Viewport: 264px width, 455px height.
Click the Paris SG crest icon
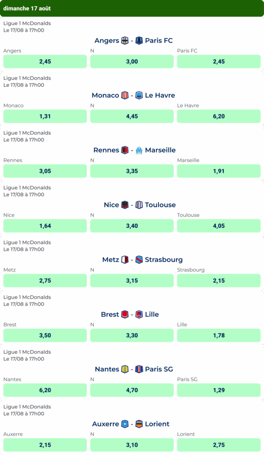[139, 369]
